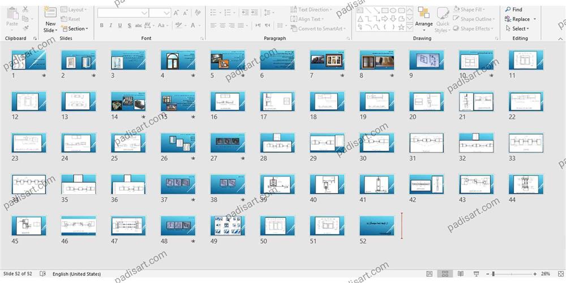The image size is (566, 283).
Task: Switch to Normal view
Action: click(x=430, y=274)
